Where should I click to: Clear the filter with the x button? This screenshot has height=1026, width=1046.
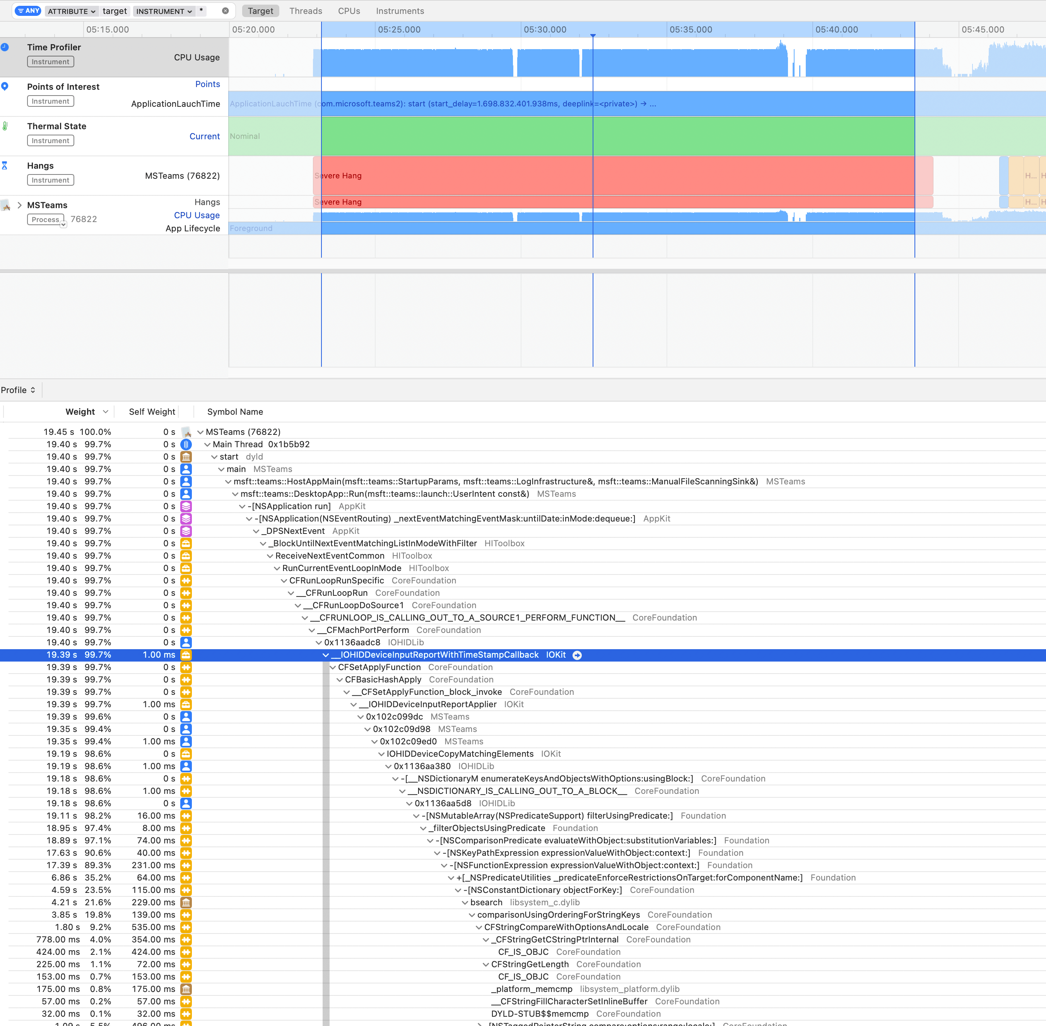tap(225, 11)
